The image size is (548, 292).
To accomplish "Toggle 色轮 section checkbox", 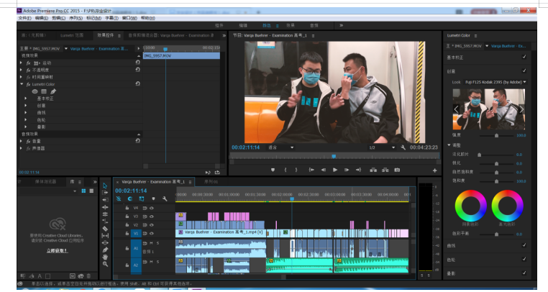I will tap(524, 259).
